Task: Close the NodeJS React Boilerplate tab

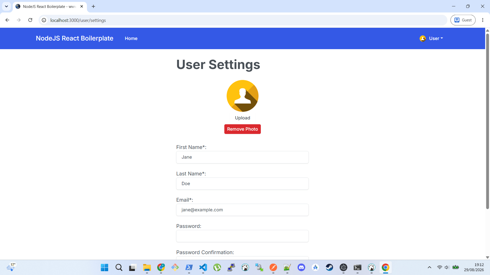Action: tap(82, 6)
